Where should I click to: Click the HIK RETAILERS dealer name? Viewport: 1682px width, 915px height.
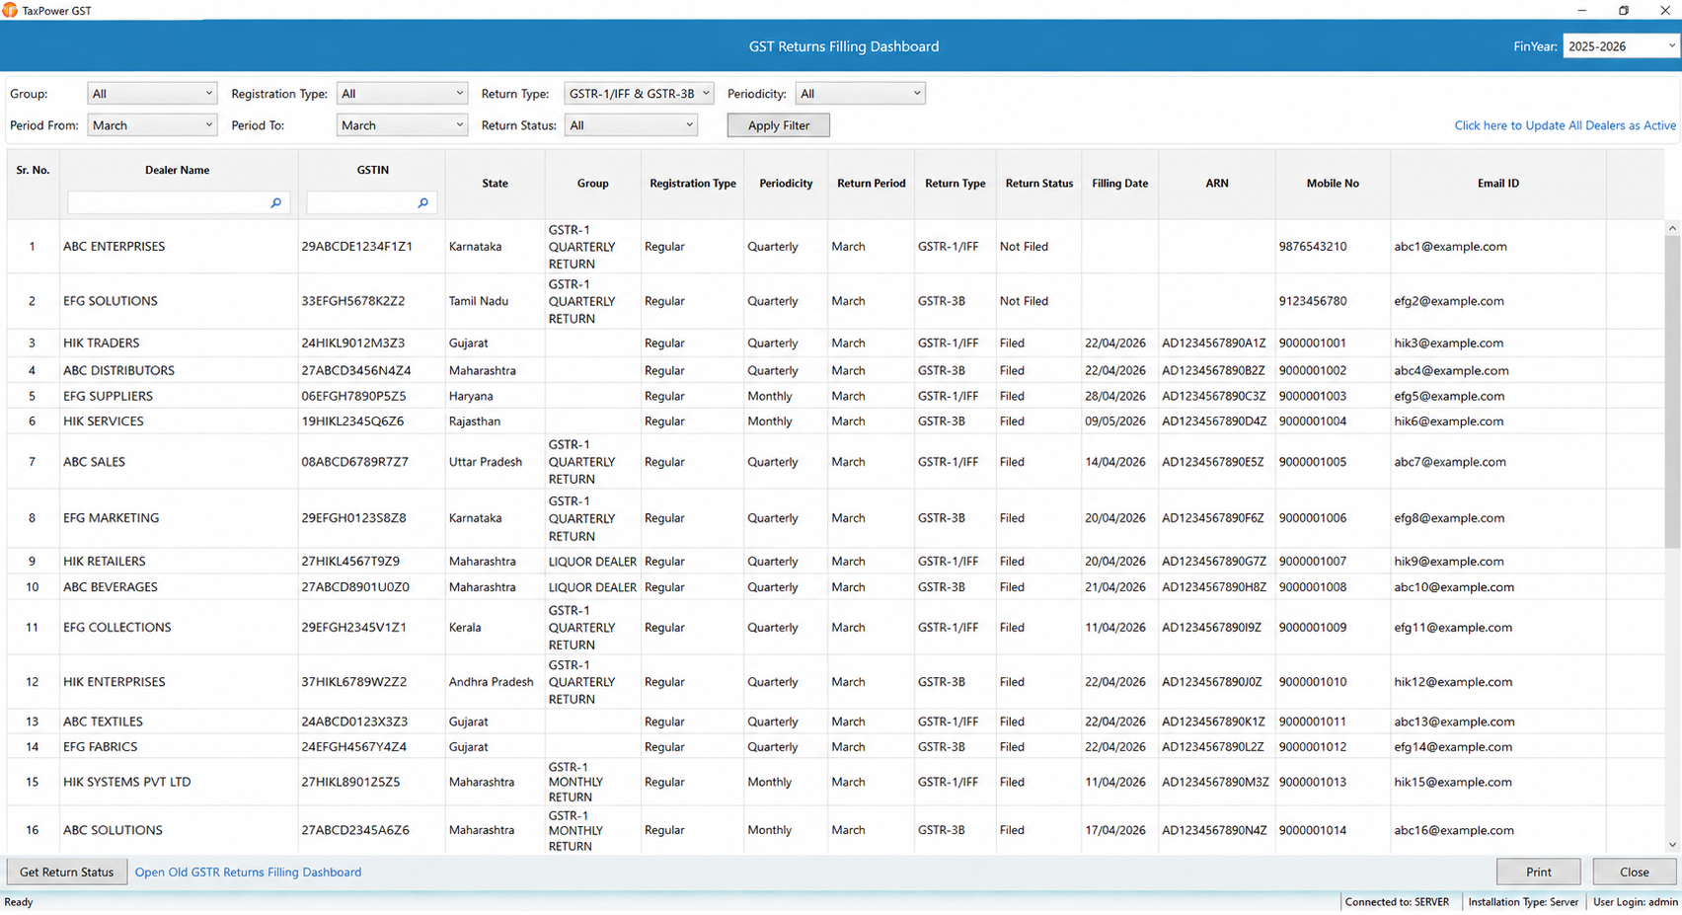(105, 562)
